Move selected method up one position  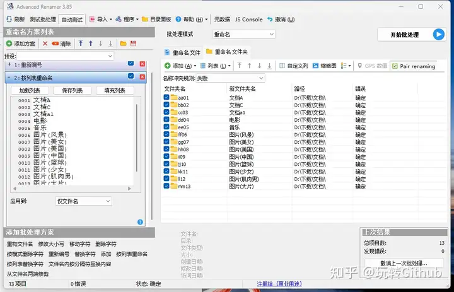(91, 44)
